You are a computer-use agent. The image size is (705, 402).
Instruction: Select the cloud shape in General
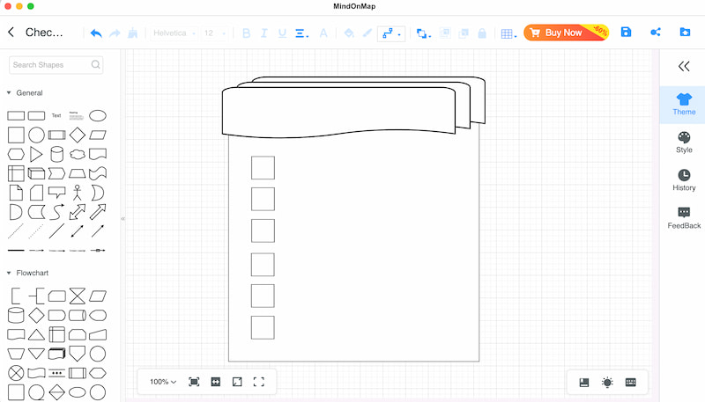tap(78, 154)
